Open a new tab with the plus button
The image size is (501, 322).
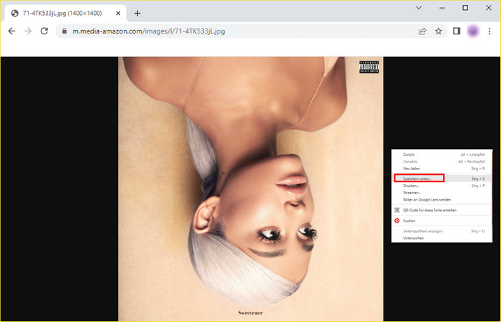[x=137, y=13]
